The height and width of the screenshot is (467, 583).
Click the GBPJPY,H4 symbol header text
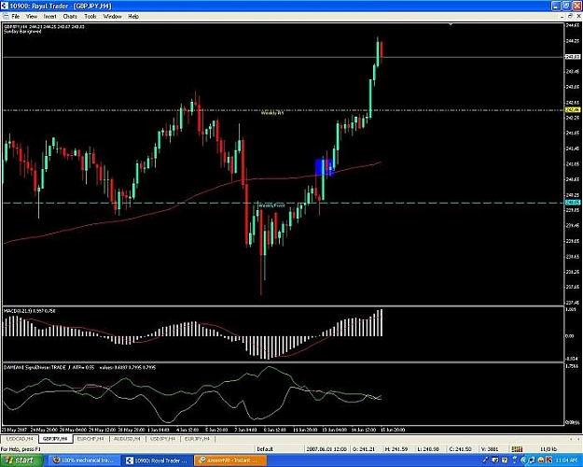[x=44, y=27]
